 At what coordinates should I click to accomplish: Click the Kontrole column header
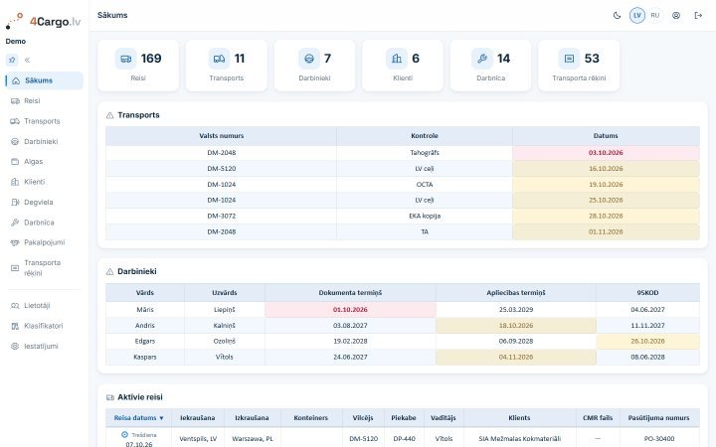425,136
